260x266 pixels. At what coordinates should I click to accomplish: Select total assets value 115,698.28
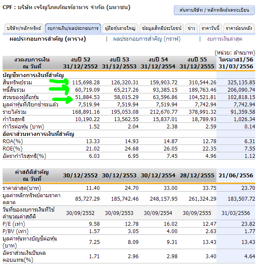[x=86, y=83]
